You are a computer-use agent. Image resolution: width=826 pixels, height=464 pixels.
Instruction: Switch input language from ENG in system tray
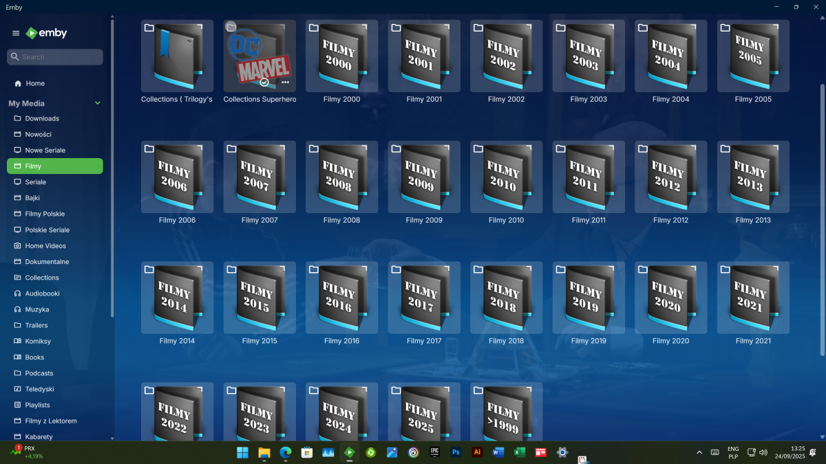(x=733, y=452)
